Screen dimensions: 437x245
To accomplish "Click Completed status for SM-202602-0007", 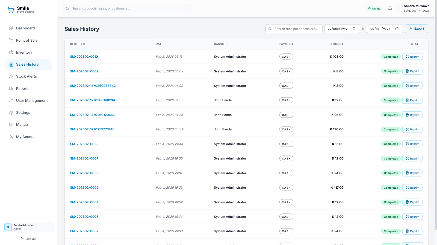I will pos(391,158).
